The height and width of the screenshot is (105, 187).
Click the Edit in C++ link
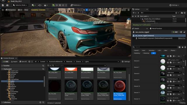point(182,38)
